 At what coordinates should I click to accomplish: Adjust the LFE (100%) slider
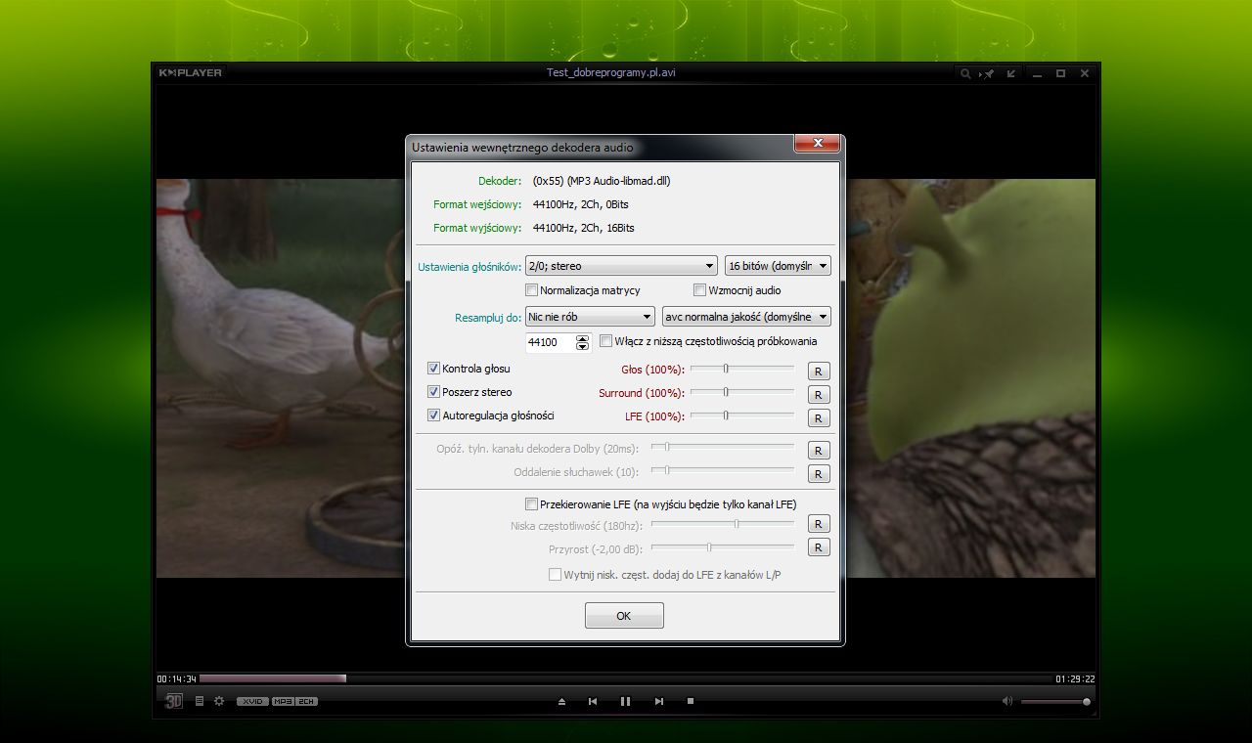(742, 415)
